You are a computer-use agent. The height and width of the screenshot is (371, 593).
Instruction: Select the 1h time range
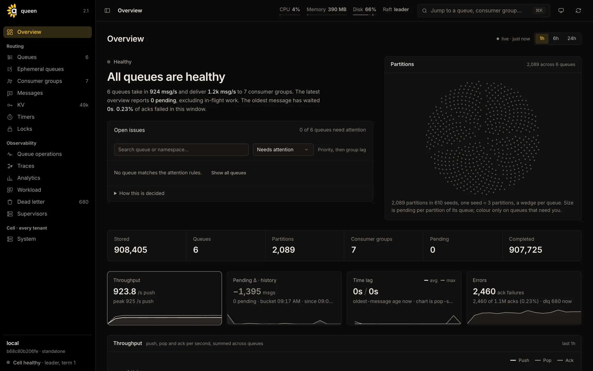click(542, 39)
